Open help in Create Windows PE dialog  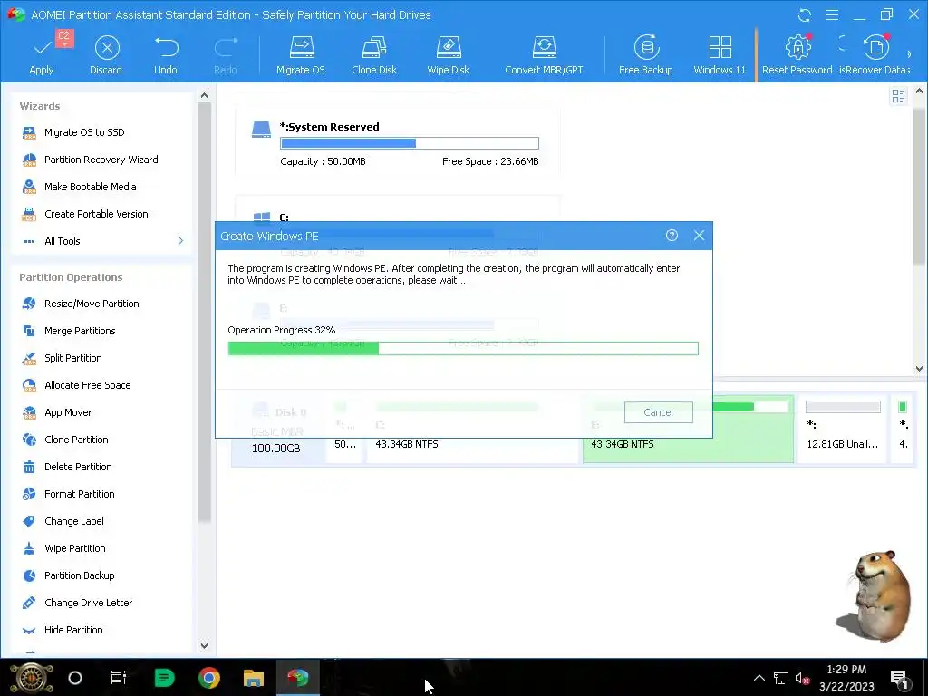(x=672, y=236)
